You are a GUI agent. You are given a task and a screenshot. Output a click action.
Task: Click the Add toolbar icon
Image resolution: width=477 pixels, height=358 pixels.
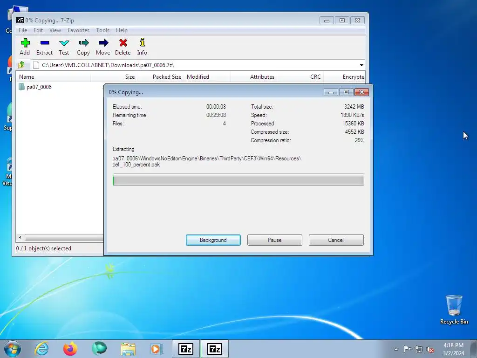point(25,43)
